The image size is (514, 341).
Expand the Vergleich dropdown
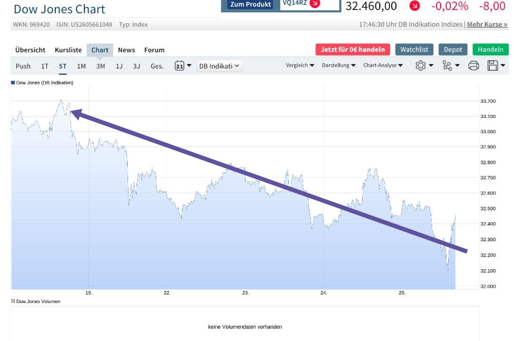click(x=300, y=65)
